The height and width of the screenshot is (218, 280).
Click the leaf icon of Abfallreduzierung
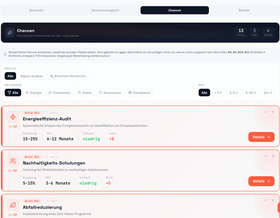[x=13, y=205]
